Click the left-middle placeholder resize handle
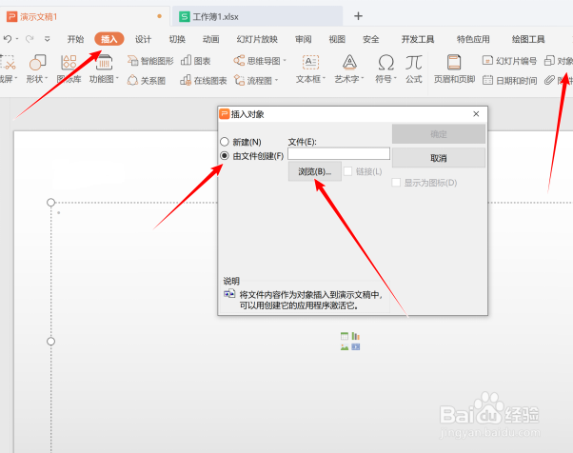The width and height of the screenshot is (573, 453). pyautogui.click(x=50, y=342)
